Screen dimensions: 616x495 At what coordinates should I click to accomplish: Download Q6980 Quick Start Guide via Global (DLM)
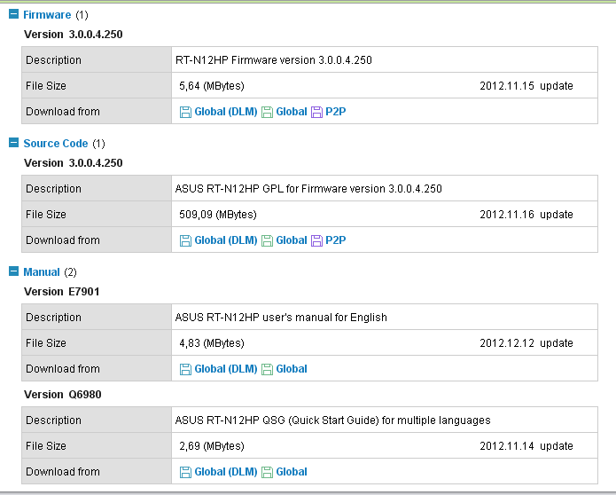coord(224,472)
